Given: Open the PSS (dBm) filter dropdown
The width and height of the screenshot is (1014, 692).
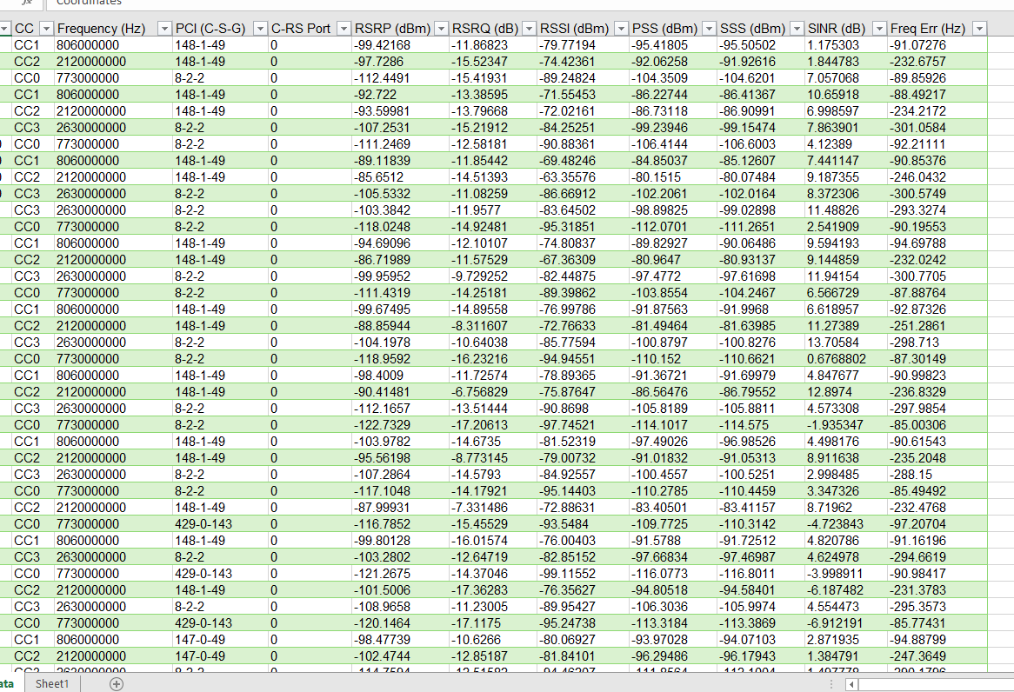Looking at the screenshot, I should click(709, 29).
